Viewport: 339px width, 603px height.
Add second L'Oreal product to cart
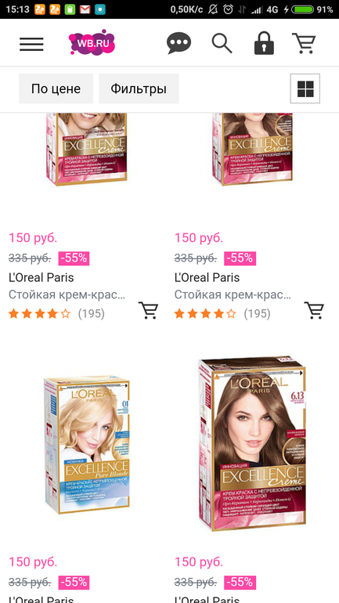coord(314,310)
